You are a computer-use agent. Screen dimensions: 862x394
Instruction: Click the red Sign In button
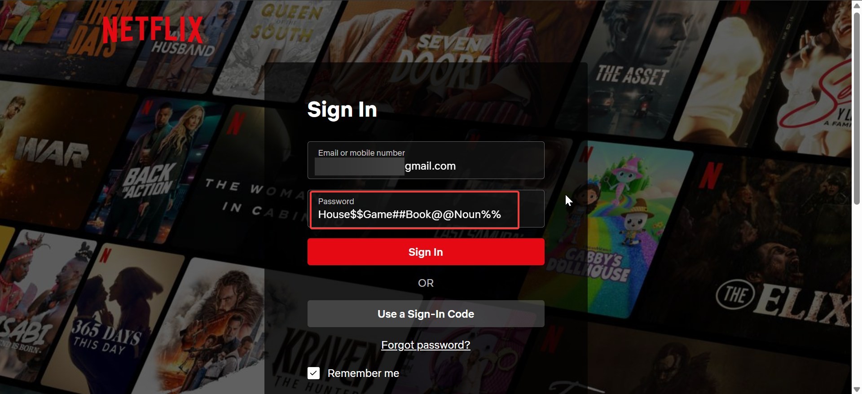click(x=426, y=252)
